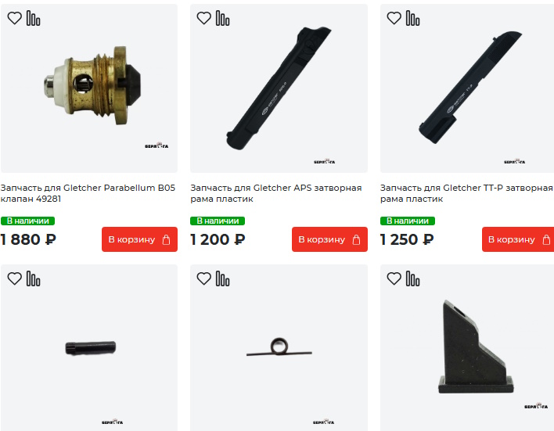
Task: Compare the torsion spring product
Action: point(222,278)
